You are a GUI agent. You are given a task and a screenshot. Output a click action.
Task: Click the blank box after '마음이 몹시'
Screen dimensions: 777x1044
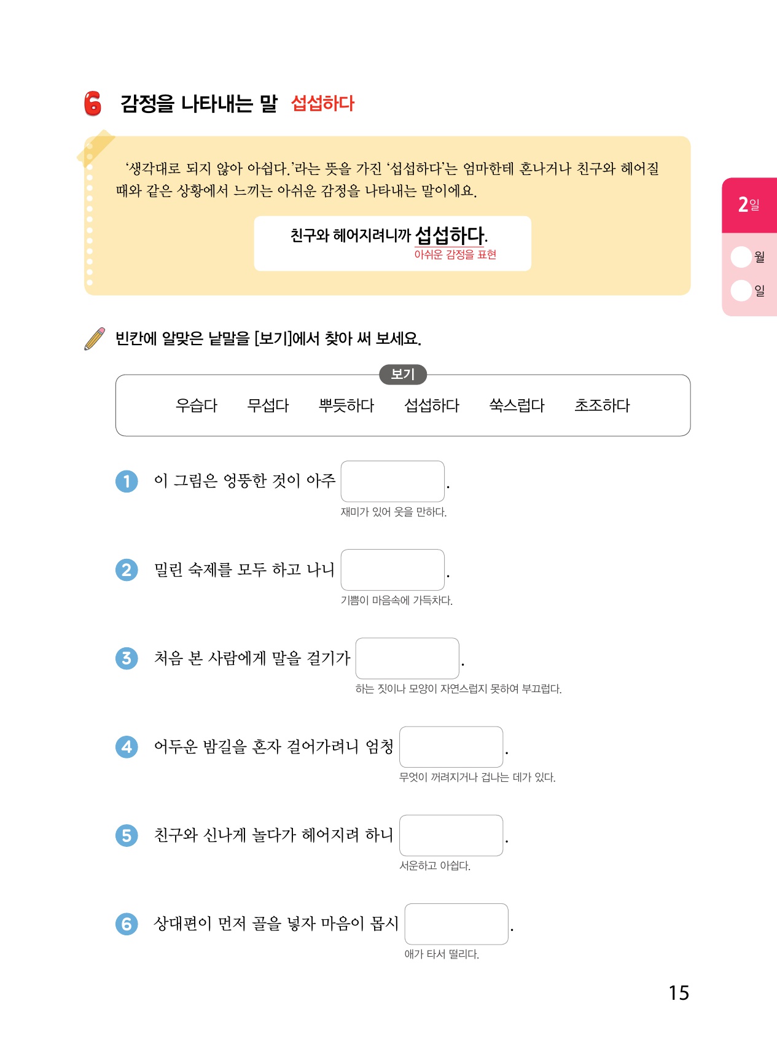pyautogui.click(x=456, y=924)
